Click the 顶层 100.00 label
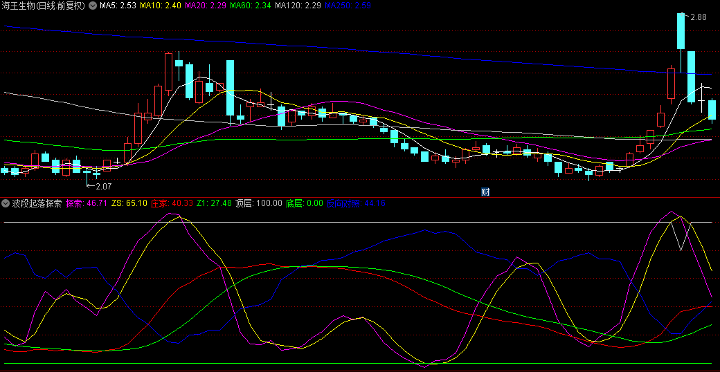 (x=259, y=203)
